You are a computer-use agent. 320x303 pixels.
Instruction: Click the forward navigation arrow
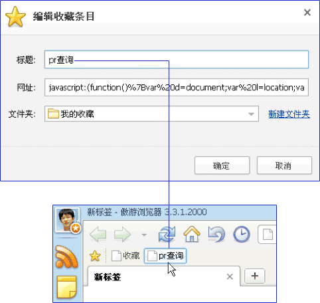pos(122,235)
